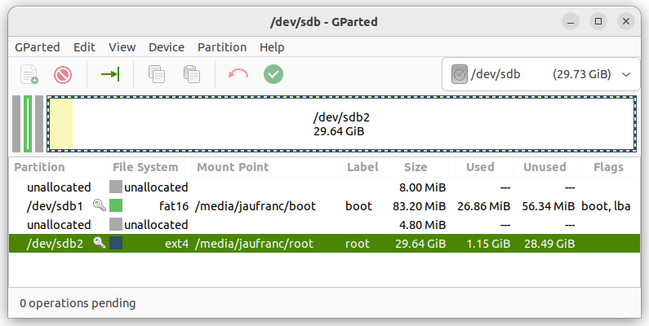Click the Size column header

416,167
